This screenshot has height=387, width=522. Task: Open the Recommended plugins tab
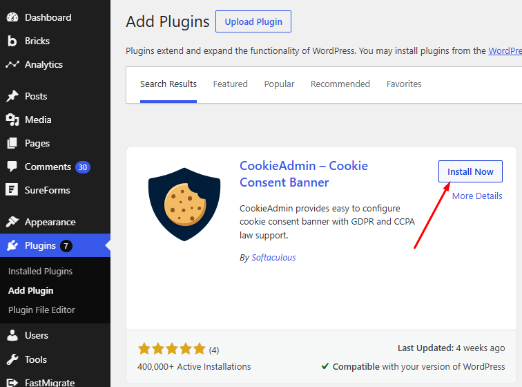coord(340,84)
